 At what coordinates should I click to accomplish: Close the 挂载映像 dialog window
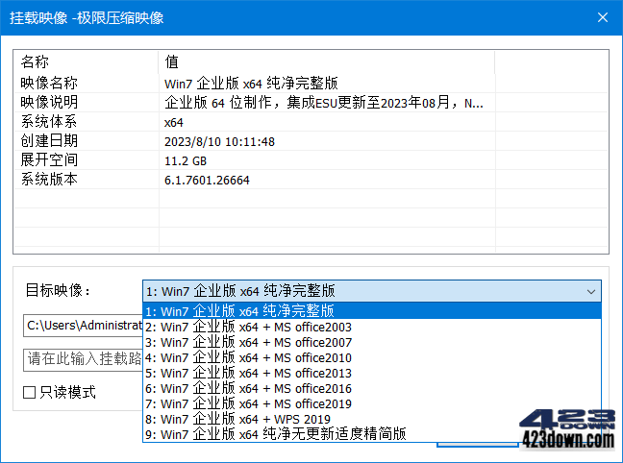[x=602, y=17]
